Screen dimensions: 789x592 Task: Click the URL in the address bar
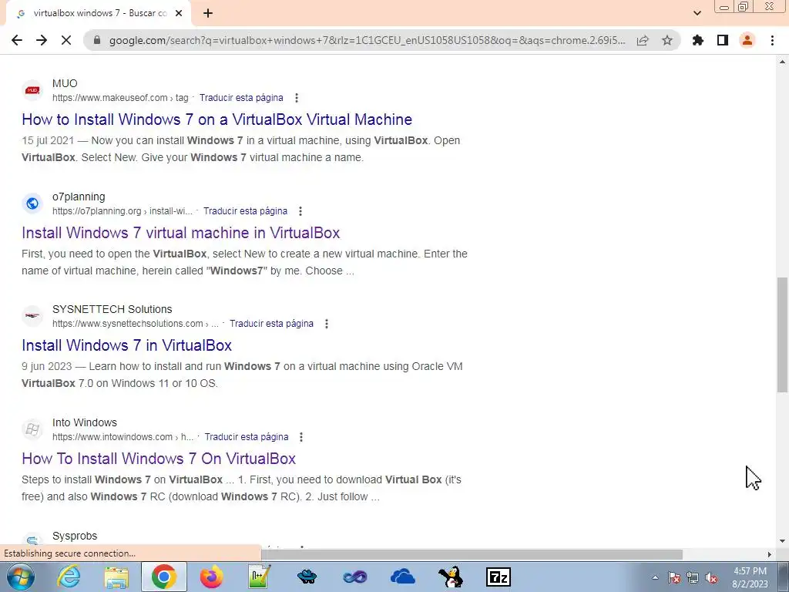point(368,40)
